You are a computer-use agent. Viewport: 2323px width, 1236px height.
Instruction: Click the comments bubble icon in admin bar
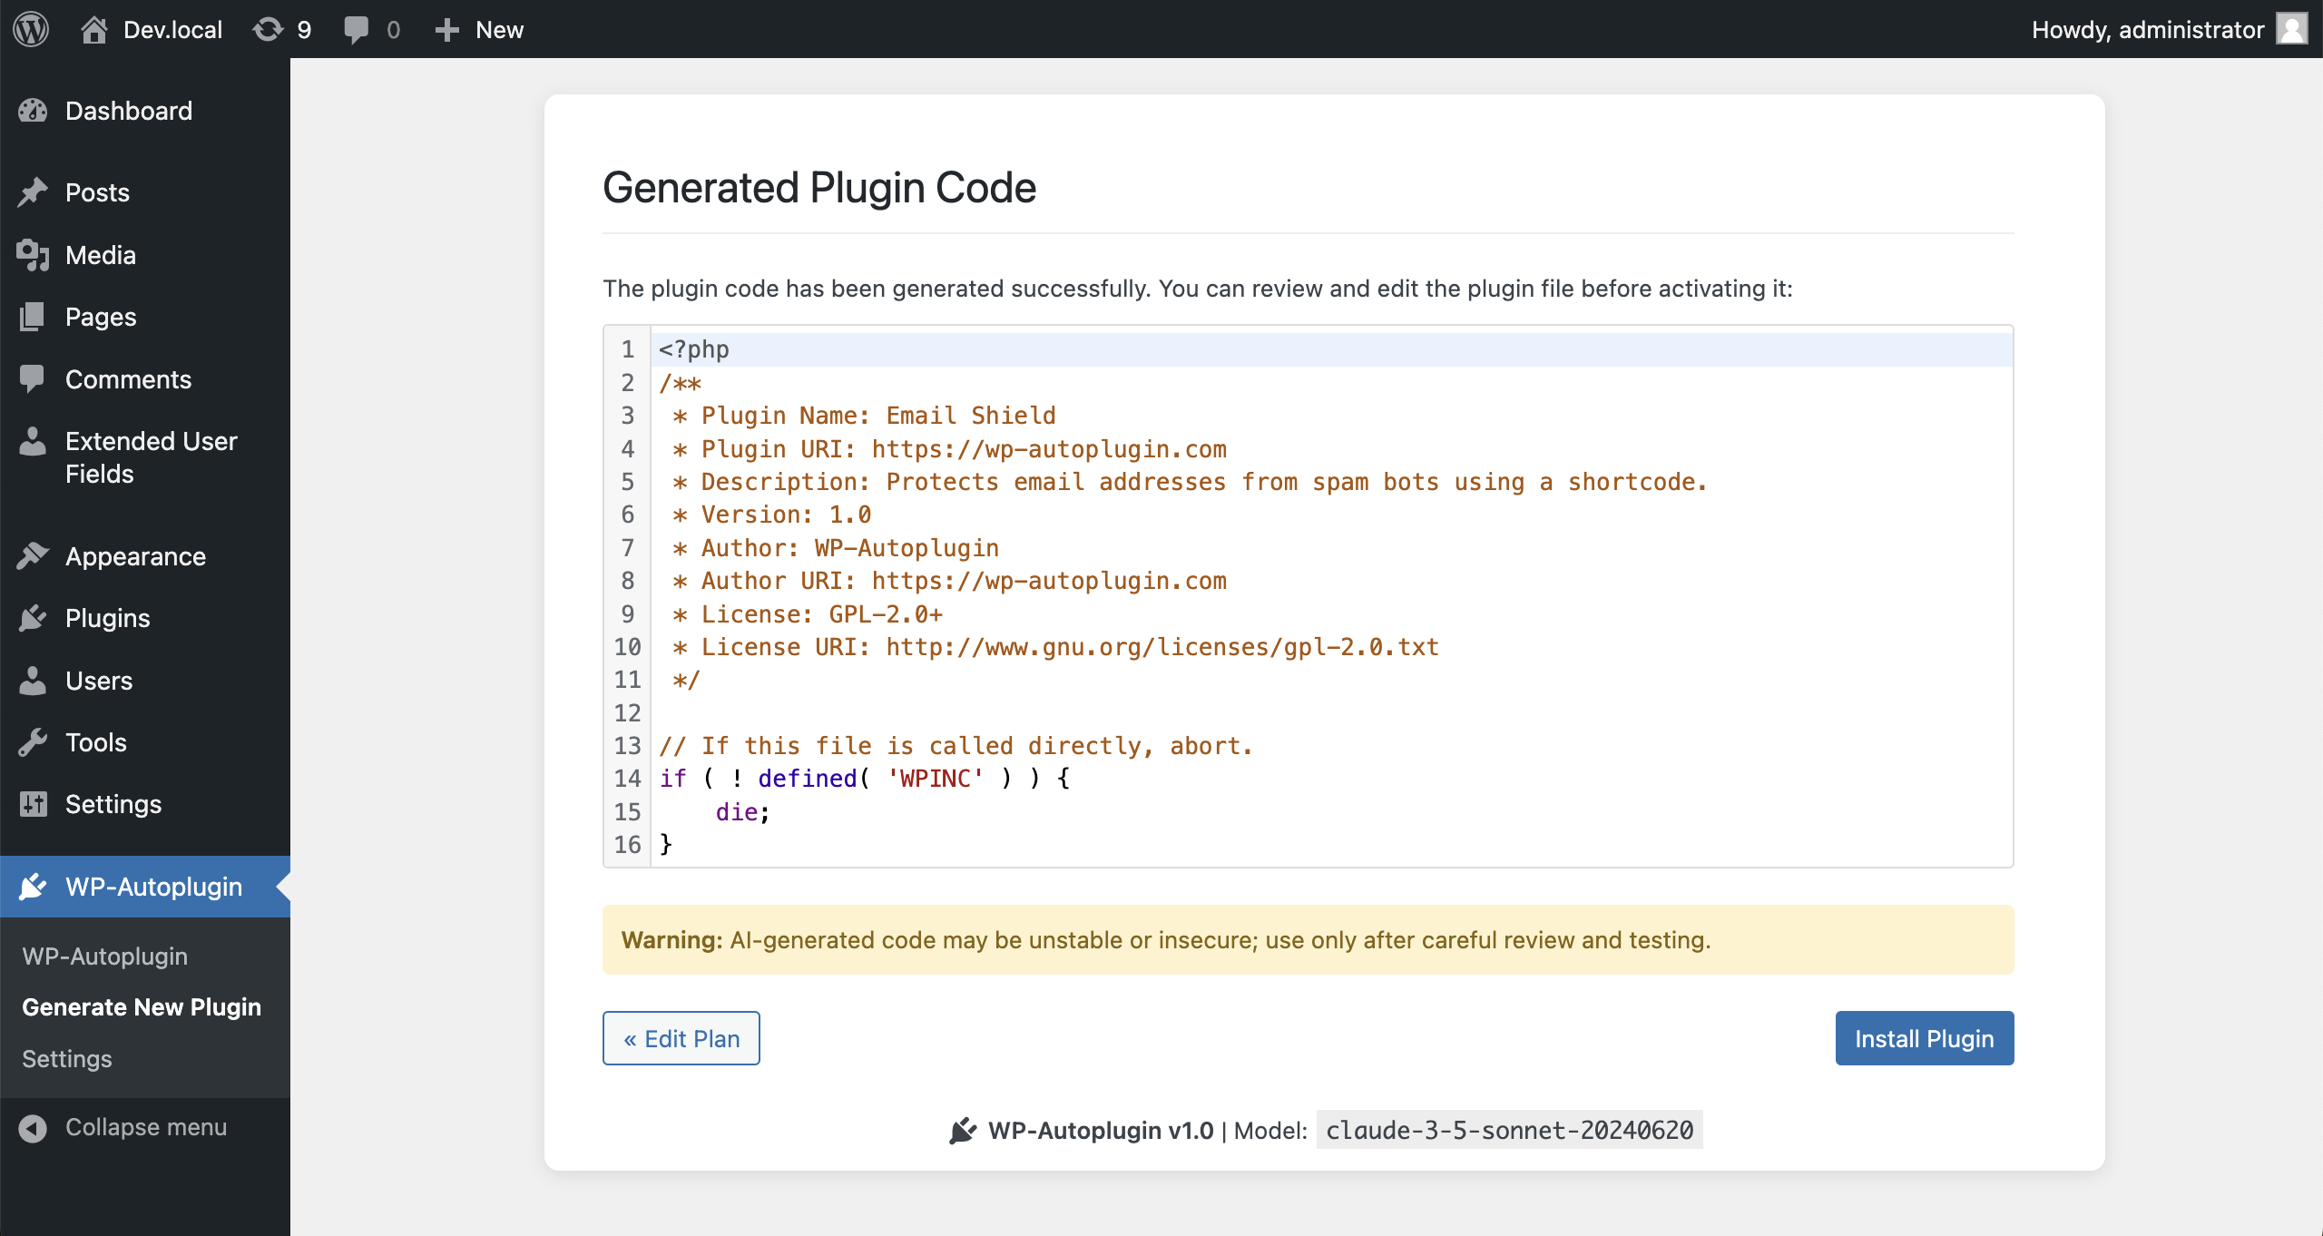[357, 29]
